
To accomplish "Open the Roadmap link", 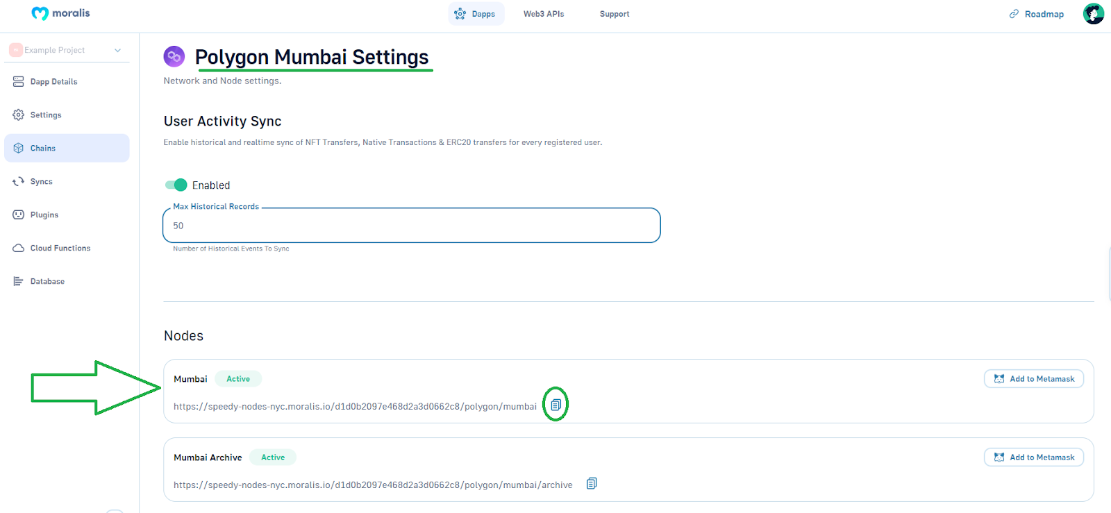I will (1036, 14).
